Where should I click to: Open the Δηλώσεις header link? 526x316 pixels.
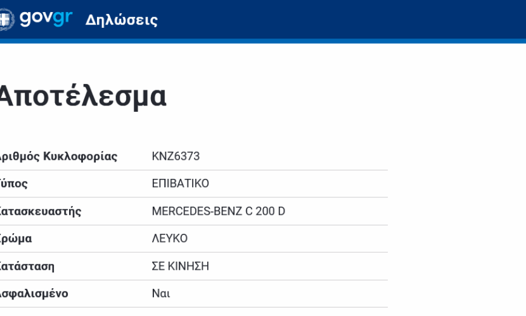click(x=122, y=20)
